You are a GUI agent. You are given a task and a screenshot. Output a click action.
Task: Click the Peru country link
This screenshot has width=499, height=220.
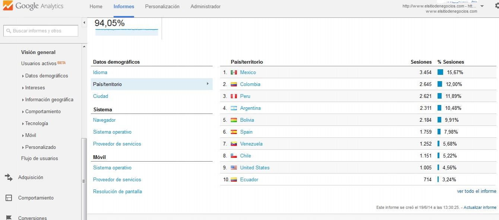245,96
